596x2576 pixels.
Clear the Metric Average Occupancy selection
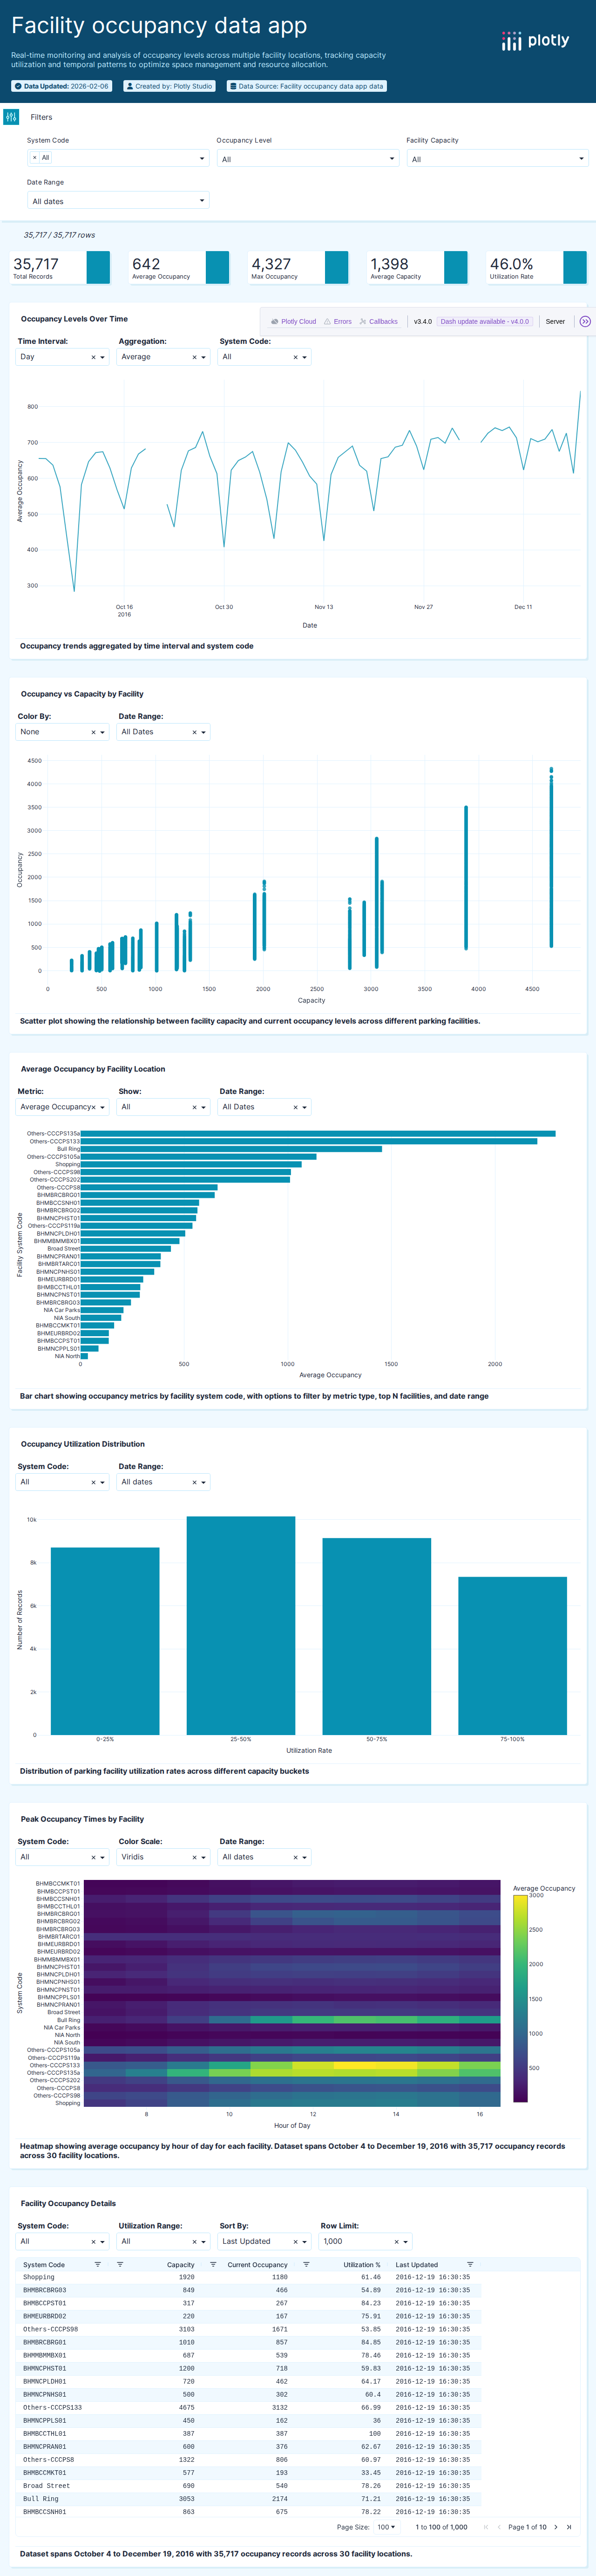[x=93, y=1107]
